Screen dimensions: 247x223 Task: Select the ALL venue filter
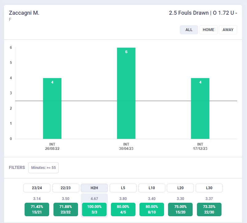click(x=189, y=30)
